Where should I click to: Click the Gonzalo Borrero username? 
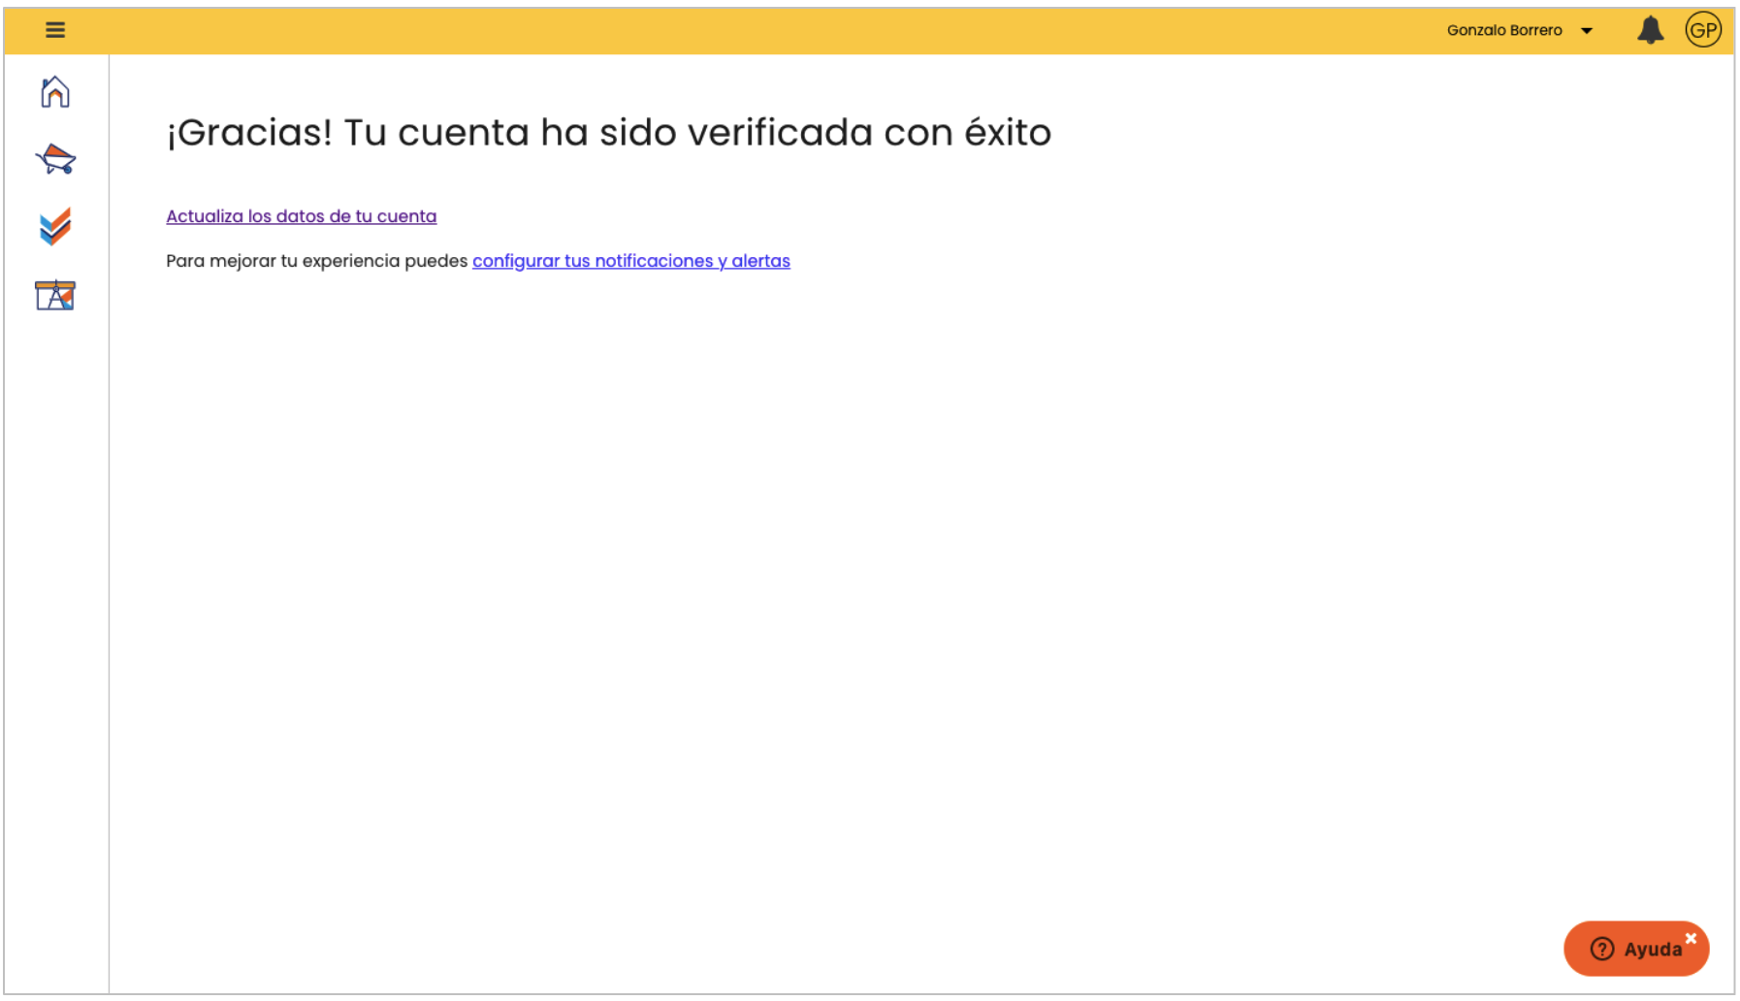(x=1504, y=30)
